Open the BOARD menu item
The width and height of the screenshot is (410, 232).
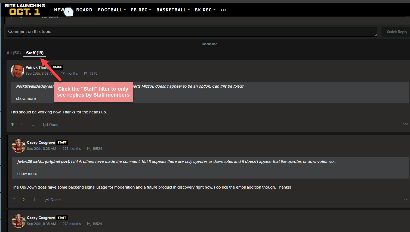84,10
